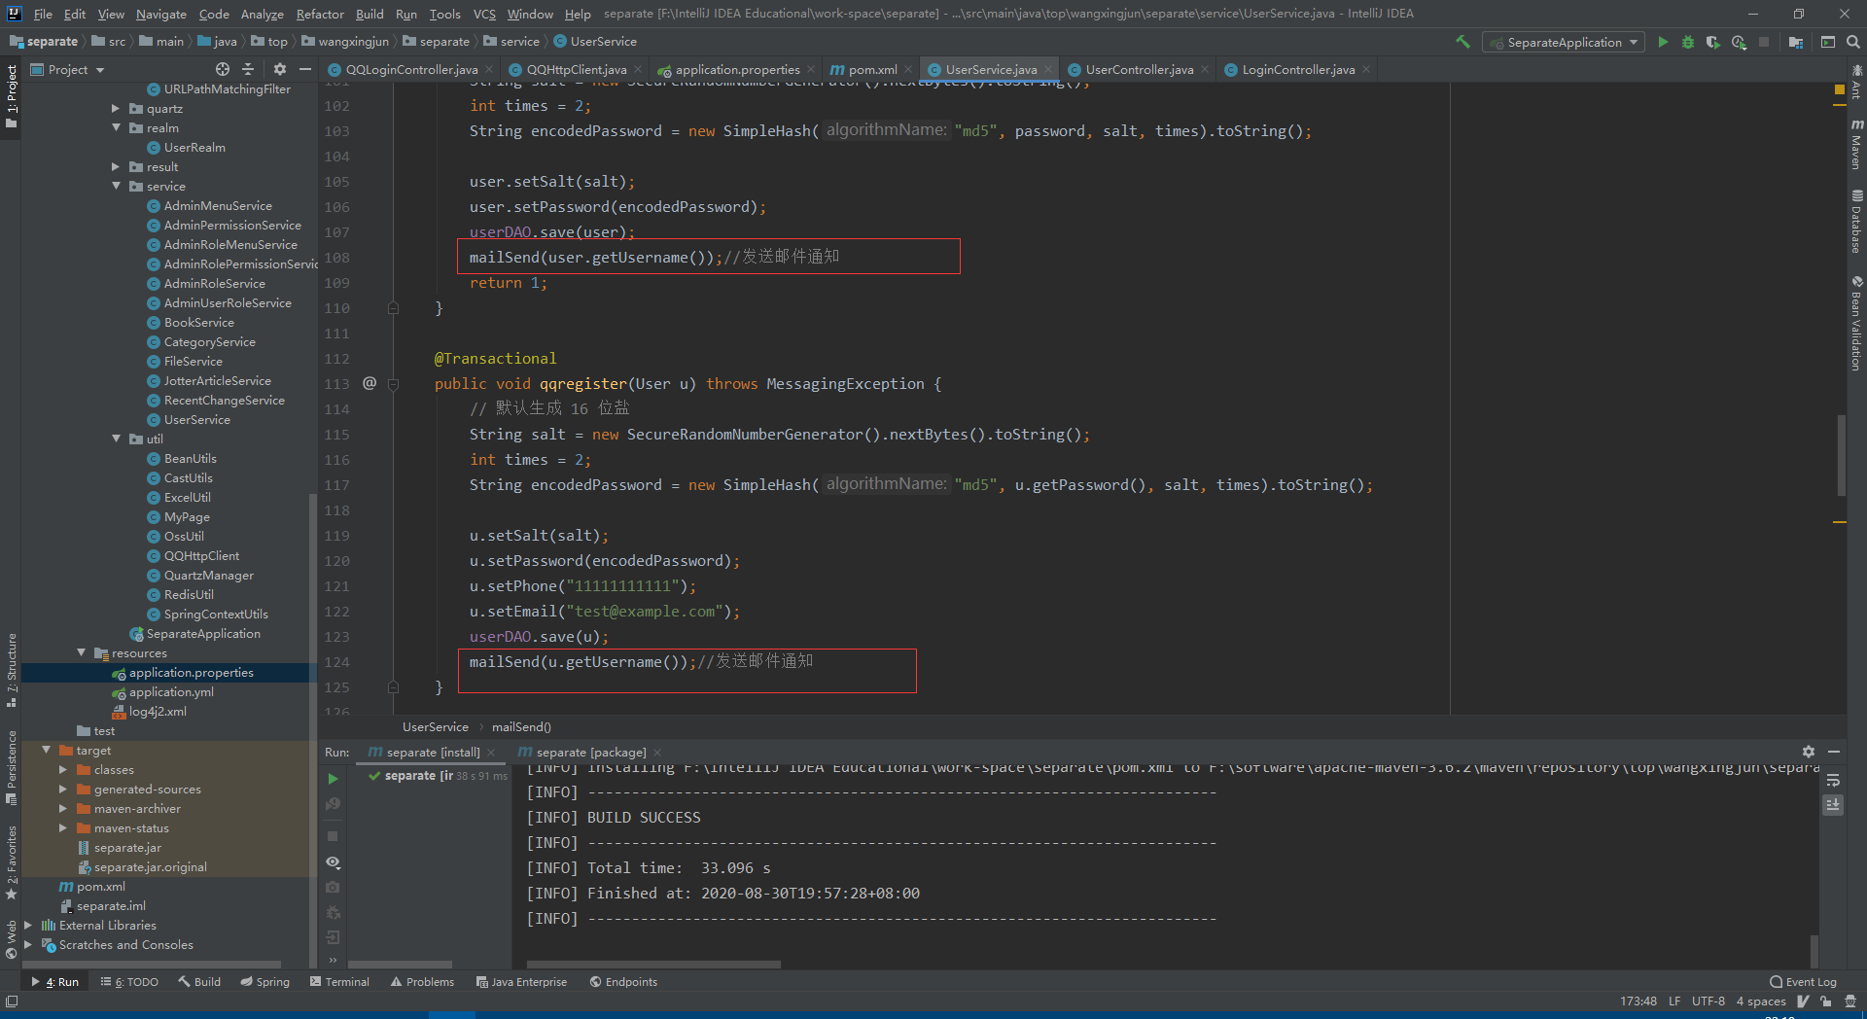Toggle soft-wrap in the Run console

tap(1833, 780)
